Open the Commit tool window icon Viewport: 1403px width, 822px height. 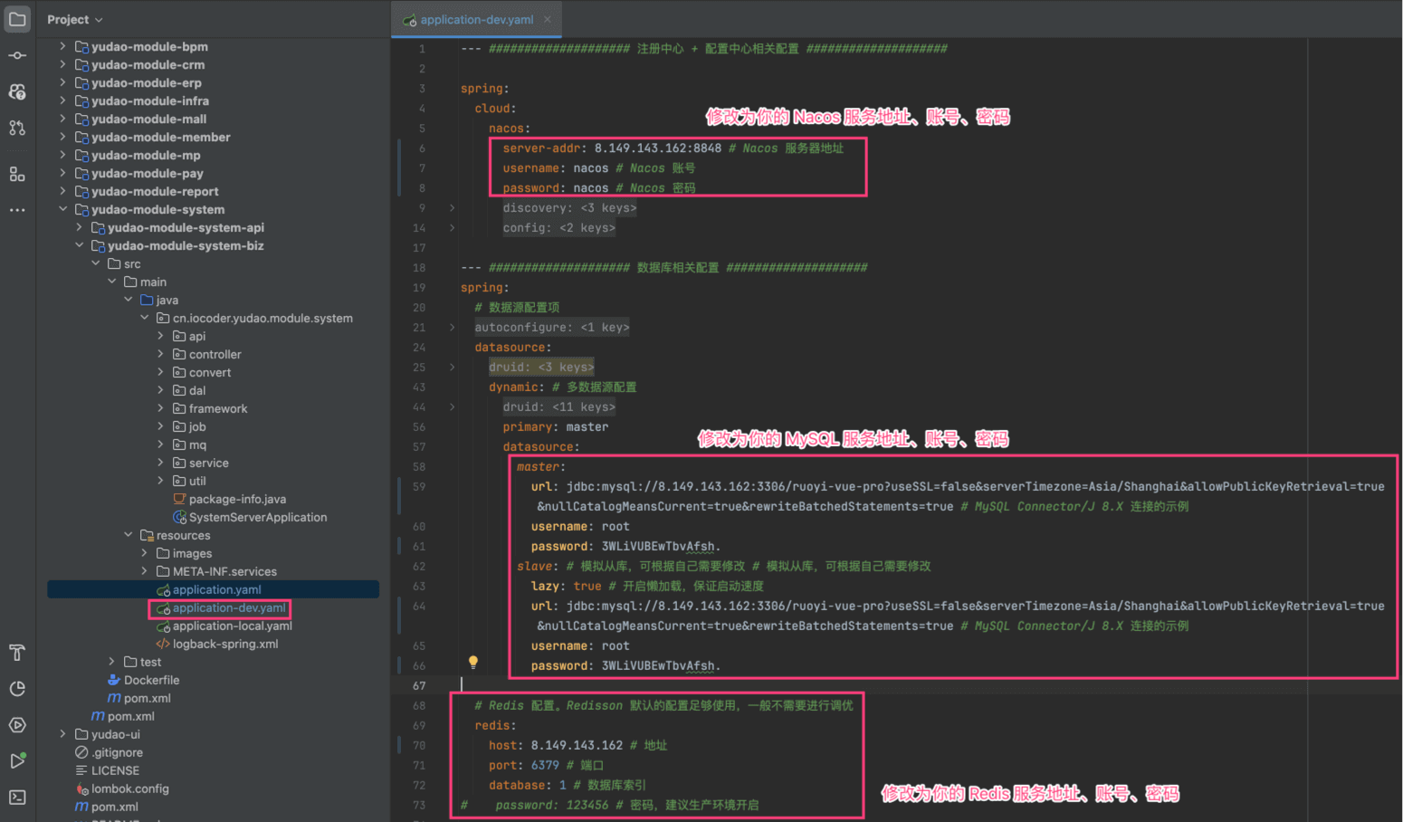(x=17, y=56)
